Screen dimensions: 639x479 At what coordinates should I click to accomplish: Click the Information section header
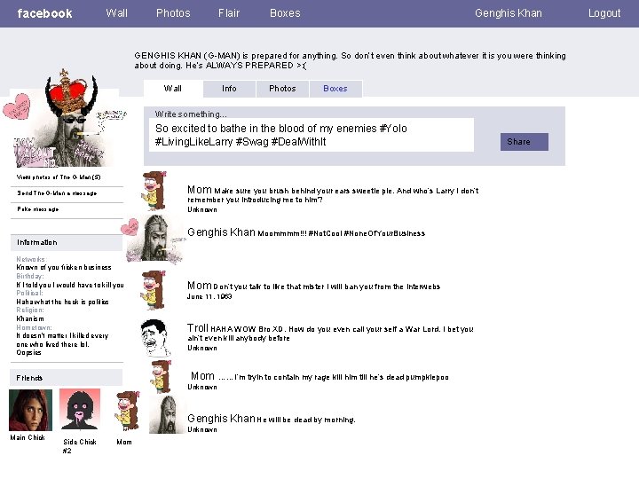pyautogui.click(x=66, y=242)
